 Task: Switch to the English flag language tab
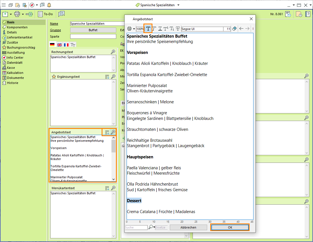click(59, 45)
